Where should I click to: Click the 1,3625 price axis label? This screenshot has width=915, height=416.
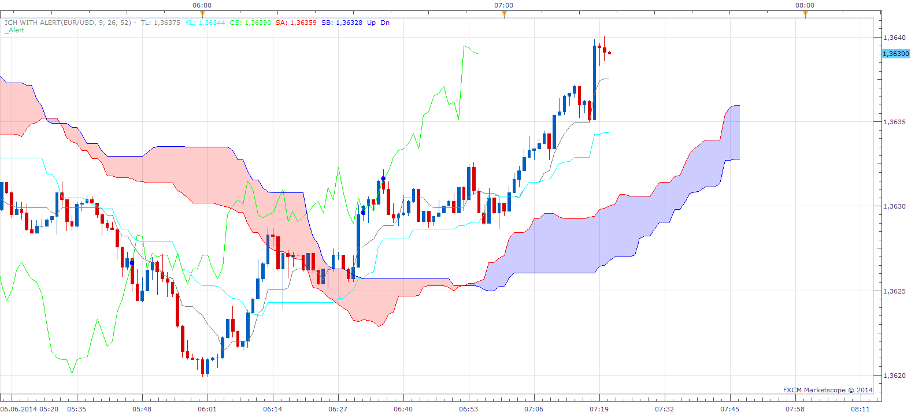pos(894,291)
